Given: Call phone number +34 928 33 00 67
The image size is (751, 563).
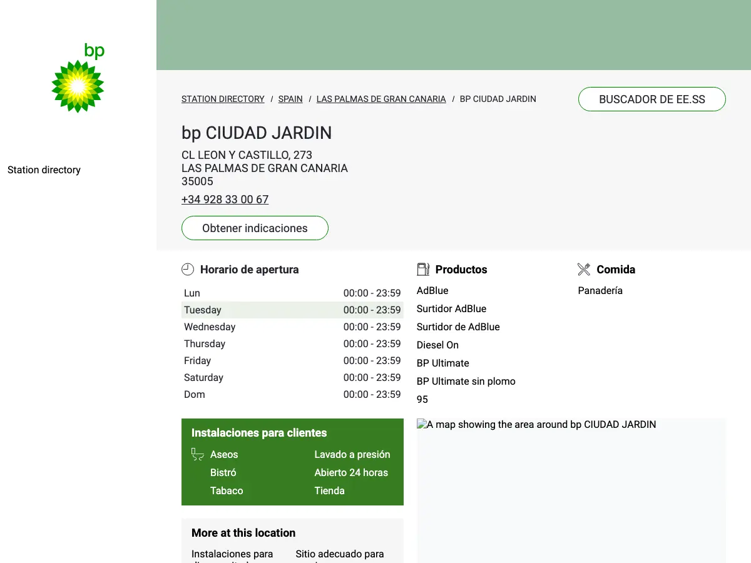Looking at the screenshot, I should tap(225, 200).
